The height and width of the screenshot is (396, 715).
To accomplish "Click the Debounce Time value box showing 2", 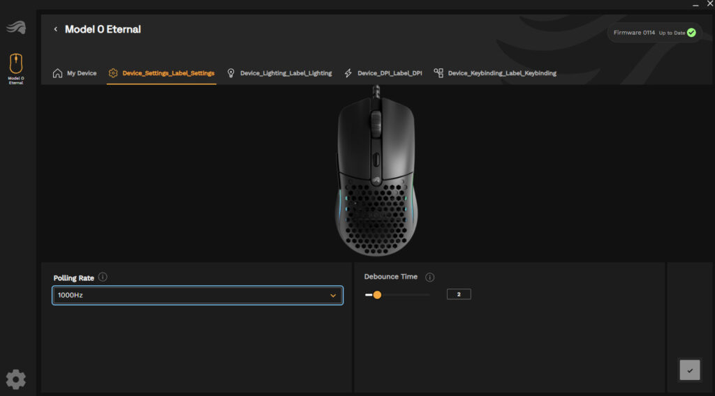I will [x=459, y=295].
